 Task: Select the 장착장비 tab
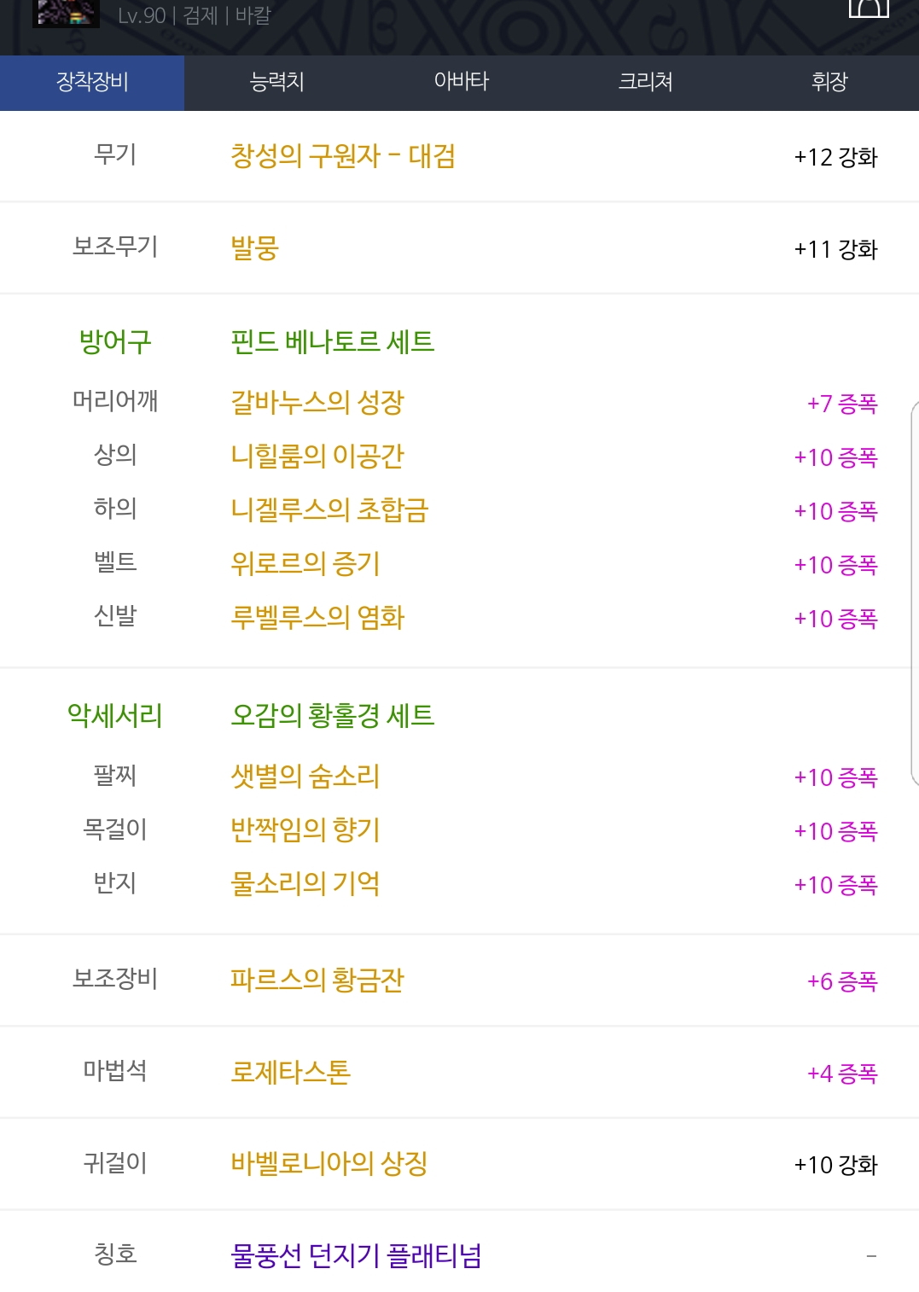pos(92,82)
